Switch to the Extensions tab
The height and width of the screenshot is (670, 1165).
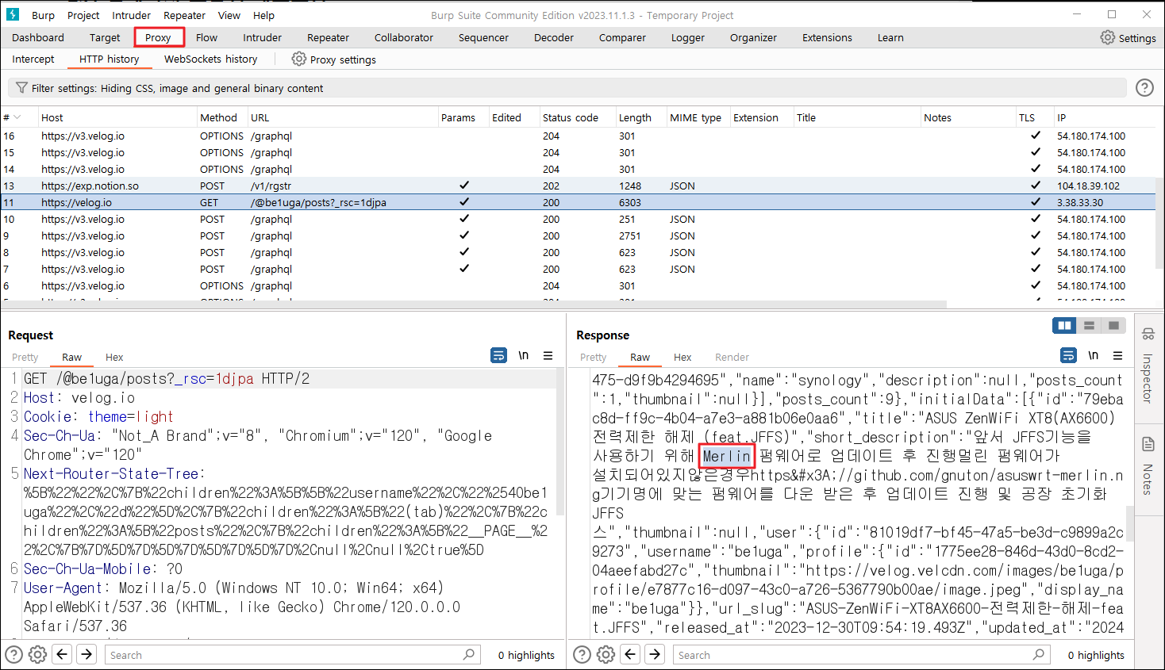point(827,37)
